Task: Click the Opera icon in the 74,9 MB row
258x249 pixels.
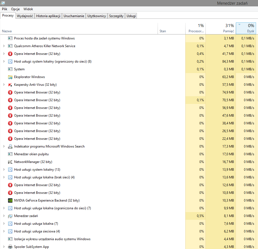Action: [10, 92]
